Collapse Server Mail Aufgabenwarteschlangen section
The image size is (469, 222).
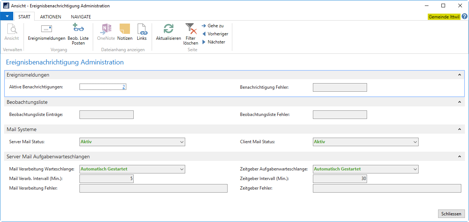(x=459, y=156)
